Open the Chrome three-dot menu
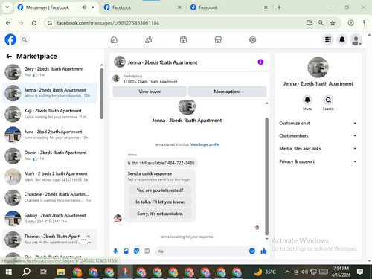The height and width of the screenshot is (279, 372). [x=364, y=23]
